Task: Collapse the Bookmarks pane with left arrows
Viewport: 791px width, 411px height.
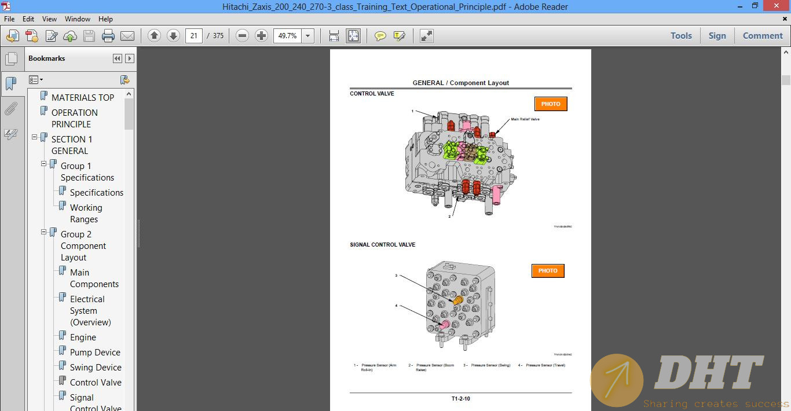Action: 118,58
